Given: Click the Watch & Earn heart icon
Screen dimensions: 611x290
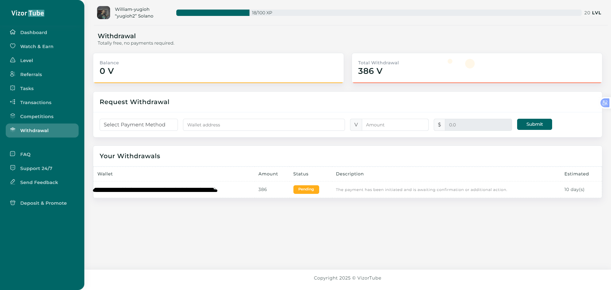Looking at the screenshot, I should 13,46.
